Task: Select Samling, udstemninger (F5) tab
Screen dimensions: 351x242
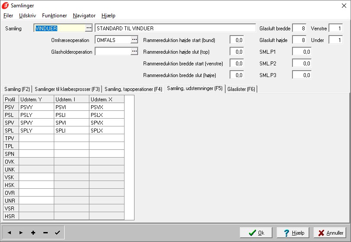Action: coord(195,88)
